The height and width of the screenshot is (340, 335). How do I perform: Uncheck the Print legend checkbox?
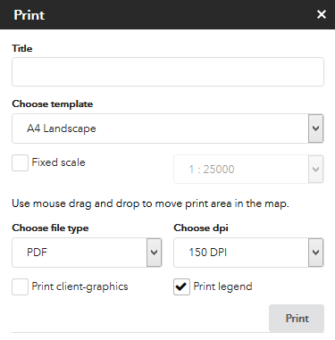tap(181, 286)
